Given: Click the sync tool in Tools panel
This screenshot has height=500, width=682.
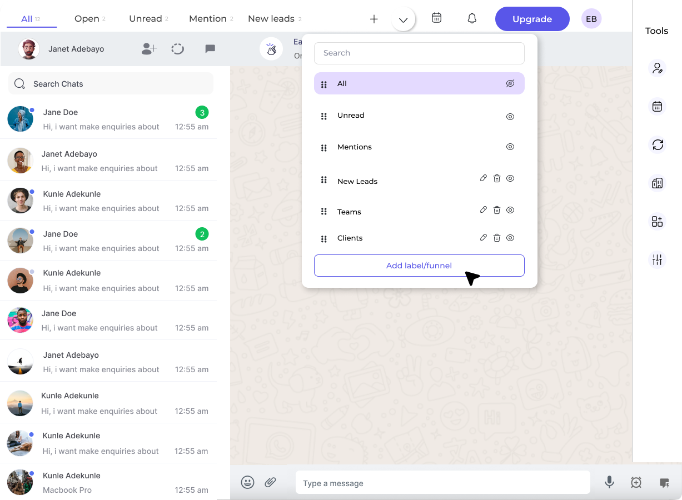Looking at the screenshot, I should tap(658, 145).
